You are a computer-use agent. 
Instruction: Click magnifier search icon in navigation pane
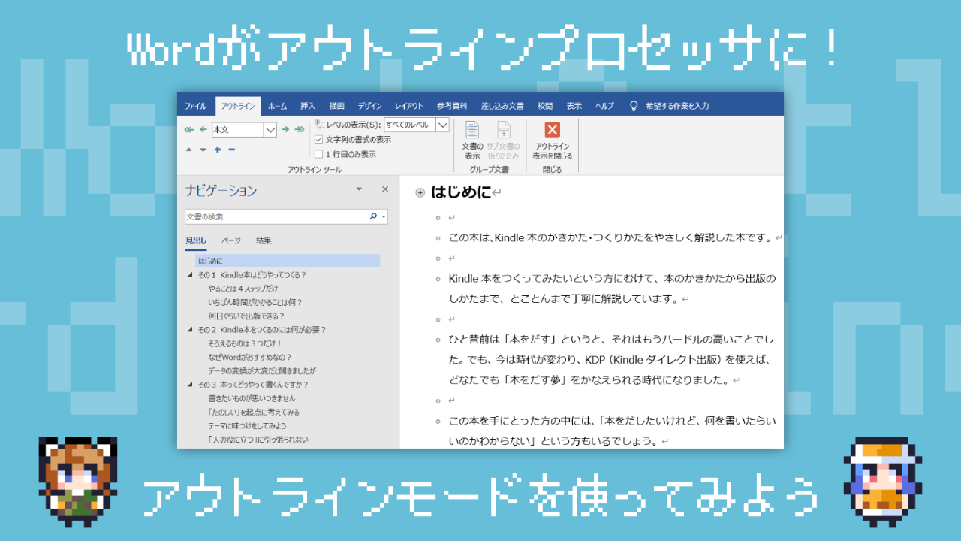pos(373,216)
